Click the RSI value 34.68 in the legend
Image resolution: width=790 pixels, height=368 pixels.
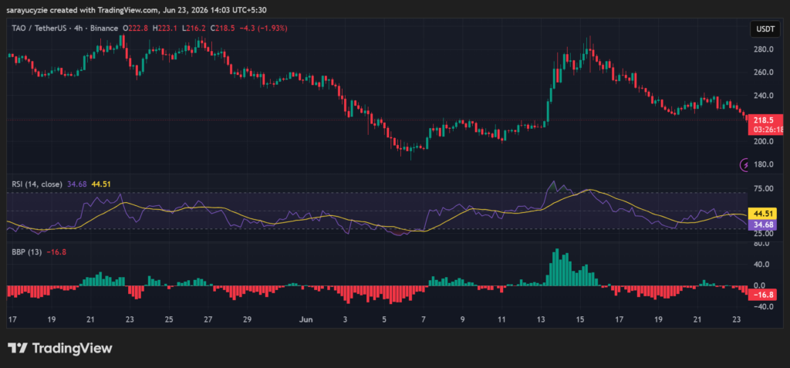pyautogui.click(x=76, y=184)
